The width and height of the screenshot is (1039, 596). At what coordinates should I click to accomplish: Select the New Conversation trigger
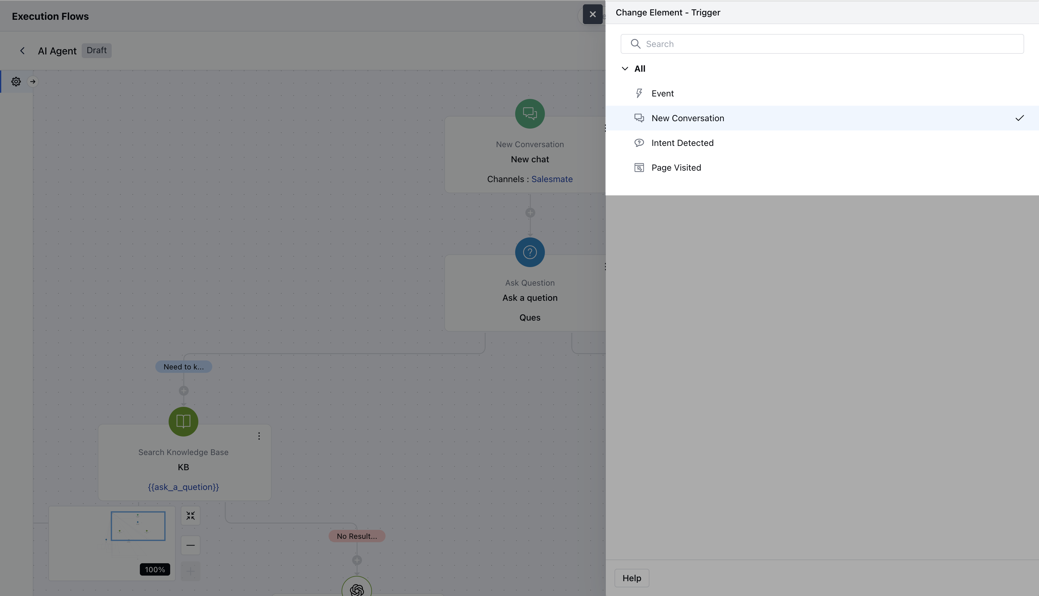coord(688,118)
